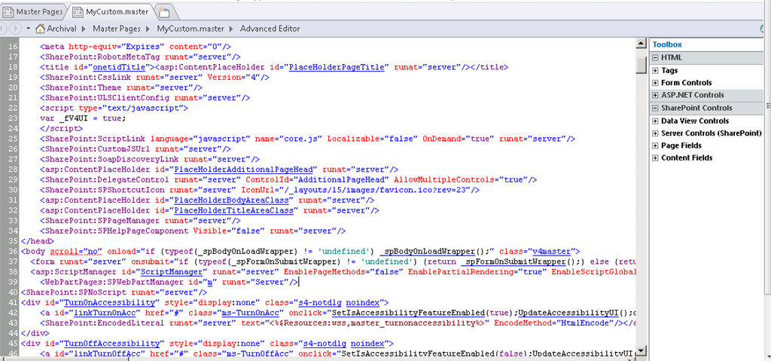Expand the Page Fields group
771x361 pixels.
point(655,145)
